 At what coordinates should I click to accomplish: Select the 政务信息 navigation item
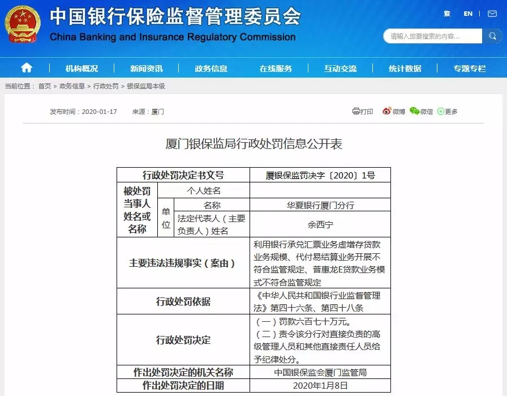pos(211,69)
